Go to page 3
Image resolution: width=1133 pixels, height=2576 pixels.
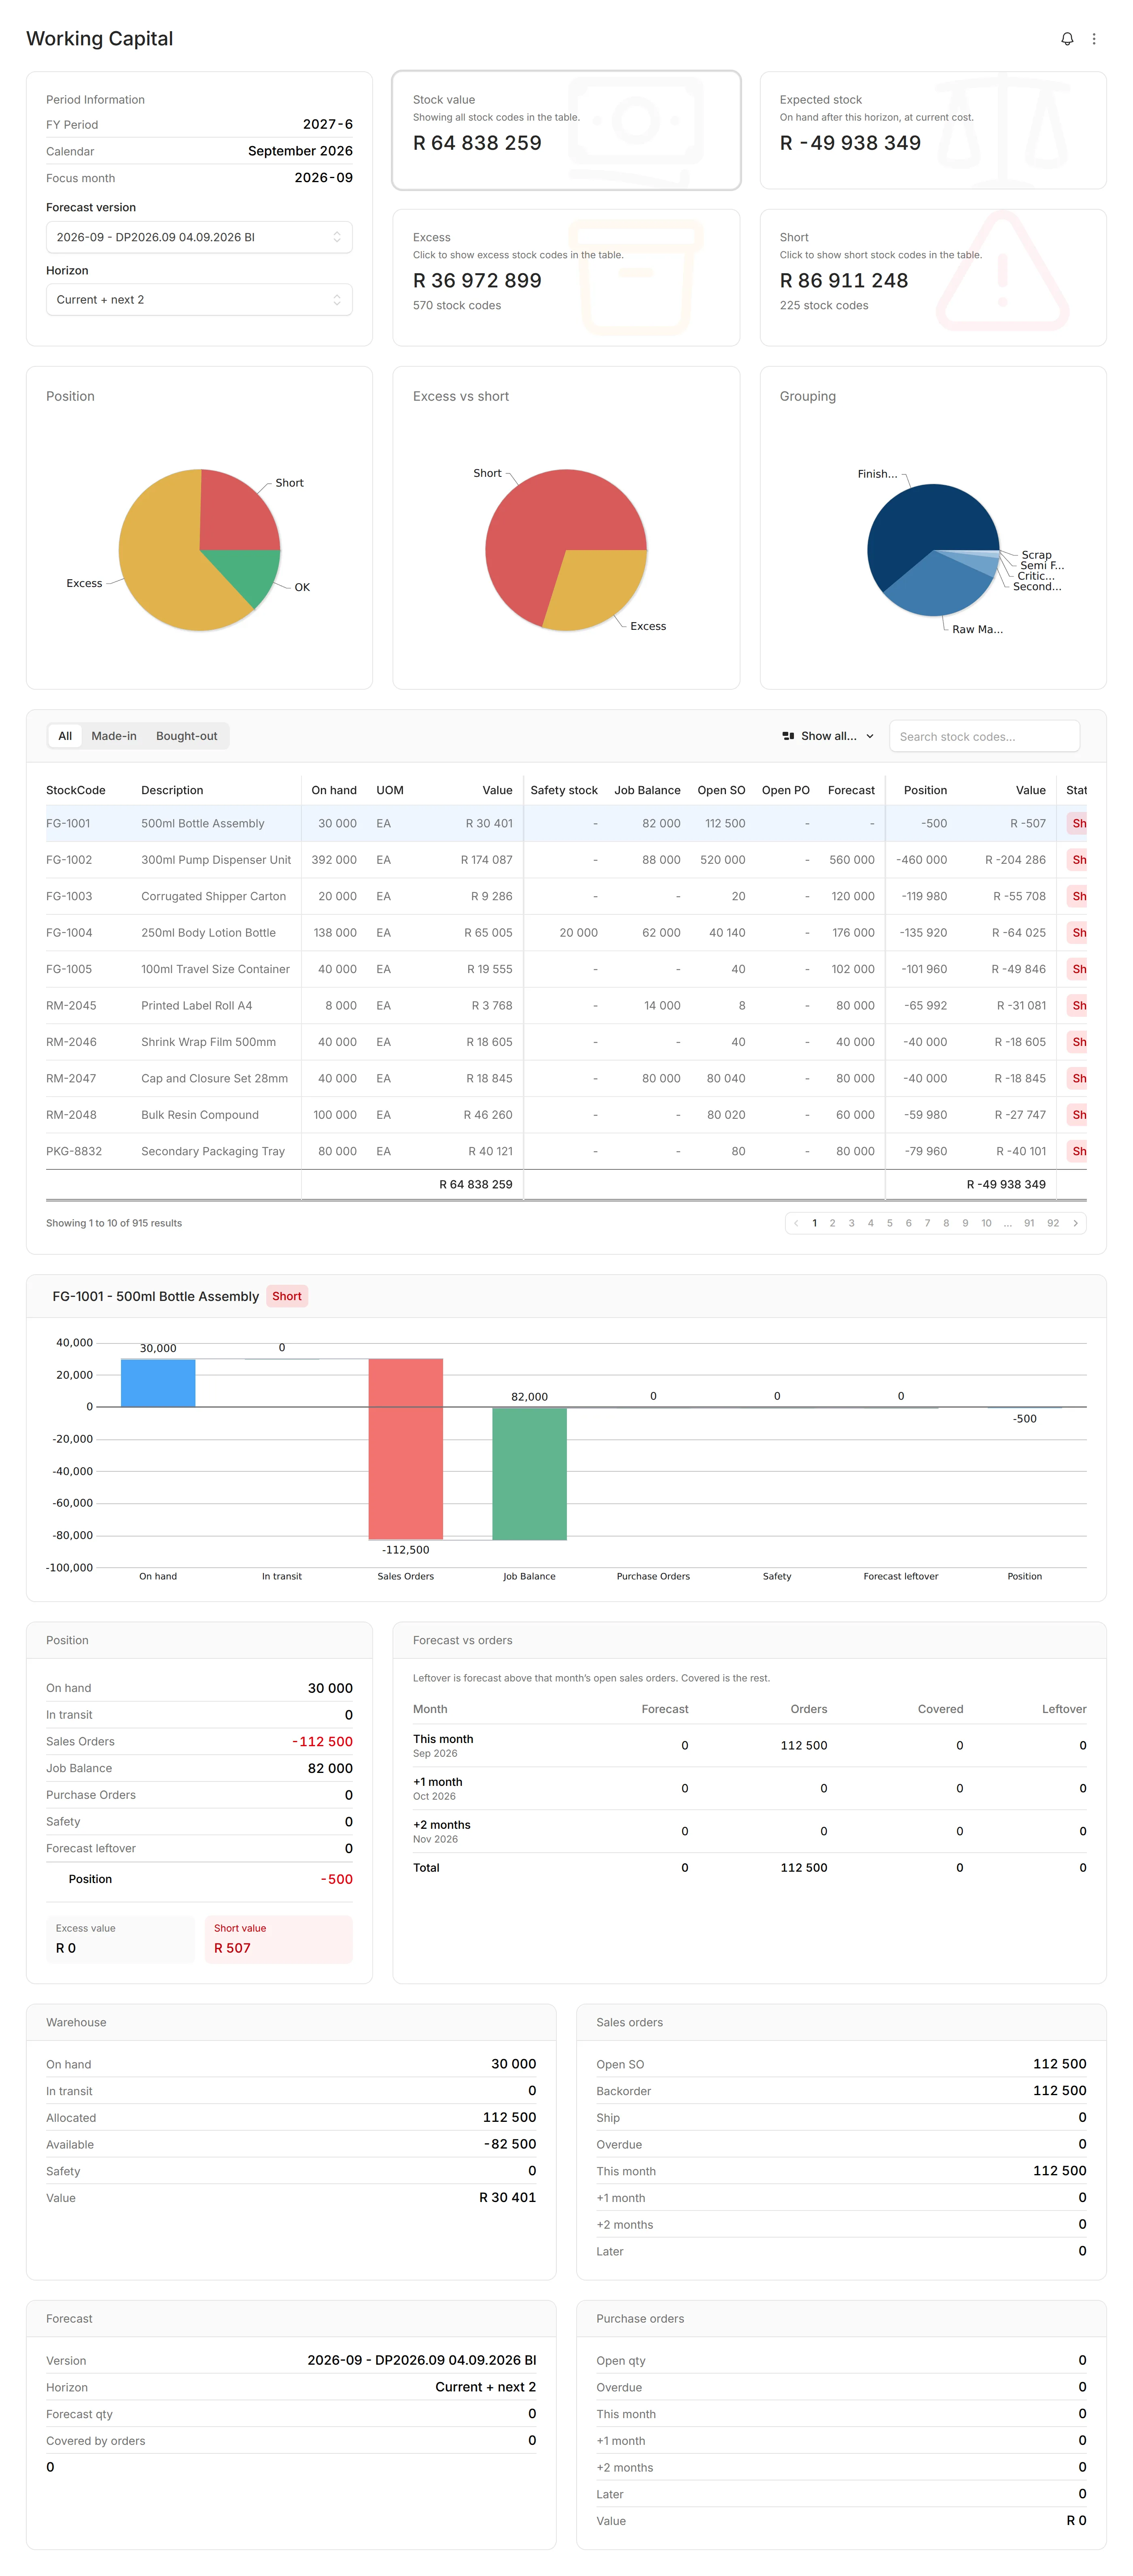point(851,1223)
